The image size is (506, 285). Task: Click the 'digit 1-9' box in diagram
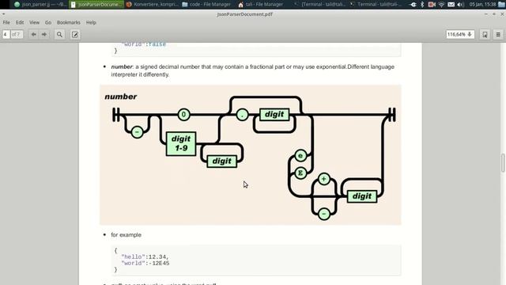(181, 143)
